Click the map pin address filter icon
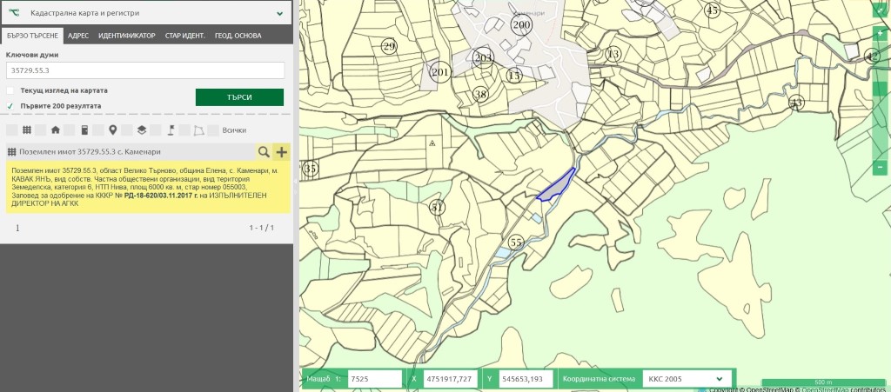Viewport: 891px width, 392px height. 112,130
